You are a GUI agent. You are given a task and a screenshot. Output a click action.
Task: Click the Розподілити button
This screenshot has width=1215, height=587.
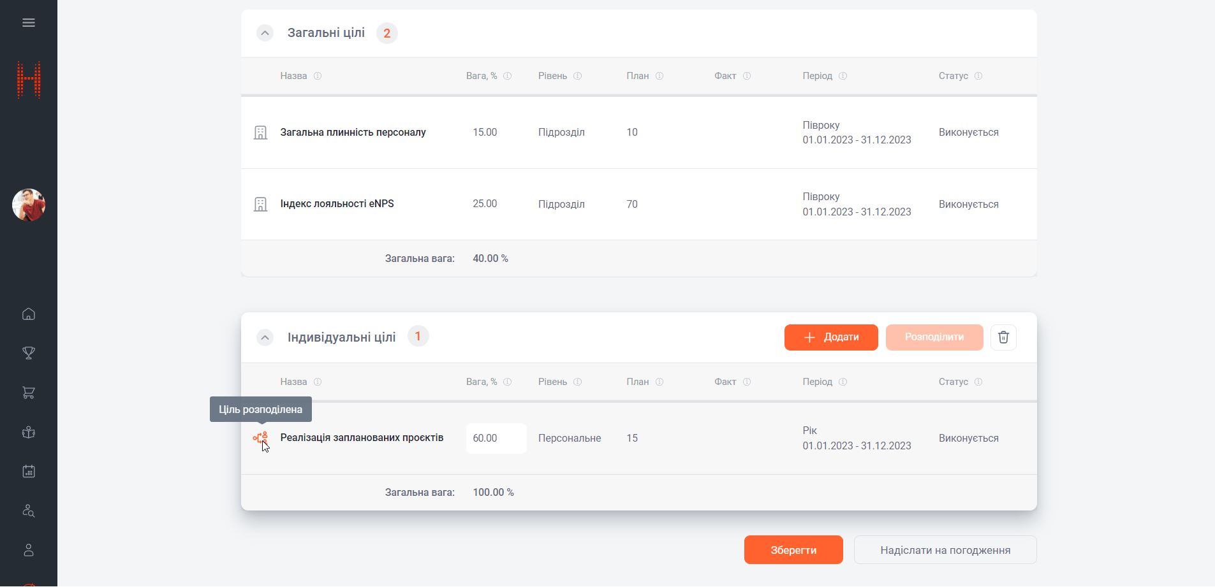[934, 337]
